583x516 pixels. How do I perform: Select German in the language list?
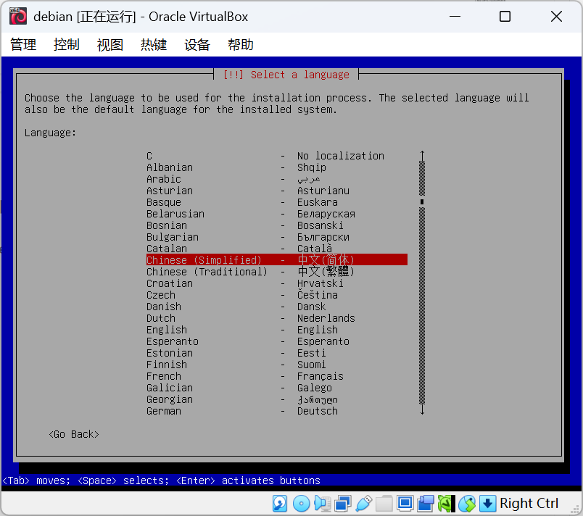277,411
